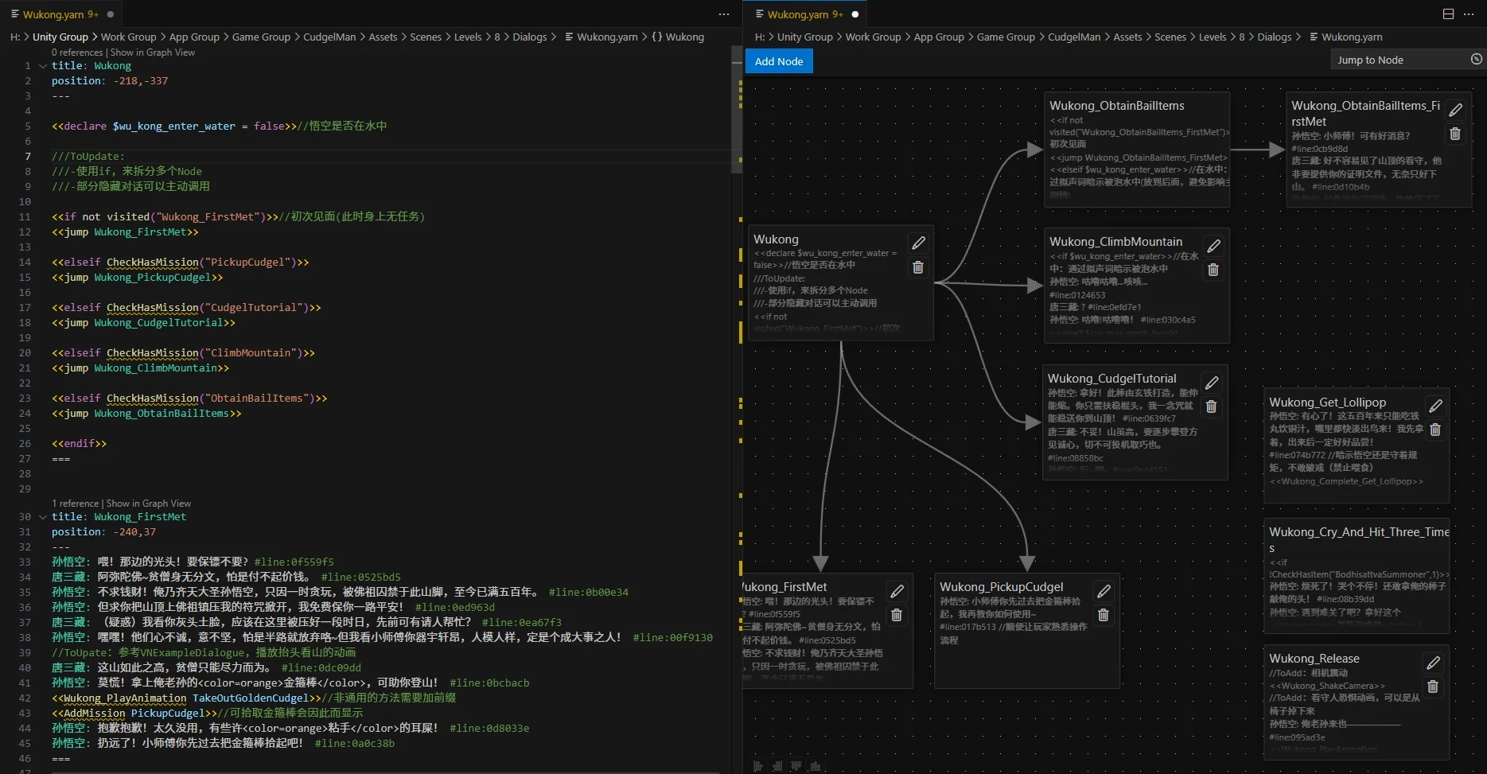
Task: Click line number 26 in the gutter
Action: pos(25,444)
